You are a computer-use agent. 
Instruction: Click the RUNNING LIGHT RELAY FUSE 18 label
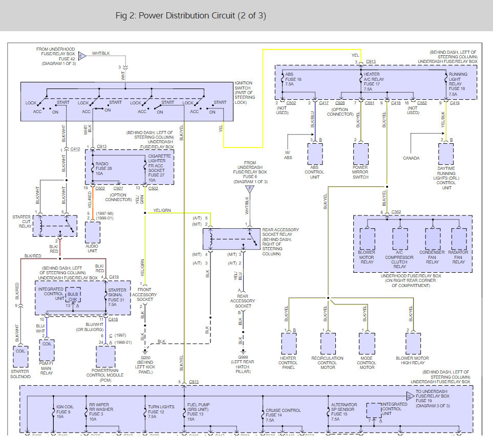(x=458, y=84)
